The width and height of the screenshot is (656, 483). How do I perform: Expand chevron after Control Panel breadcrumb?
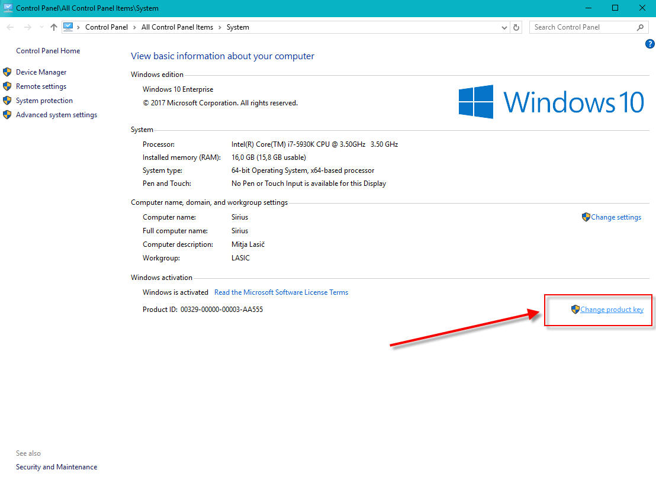[135, 27]
